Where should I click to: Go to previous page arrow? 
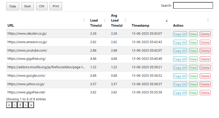coord(15,105)
